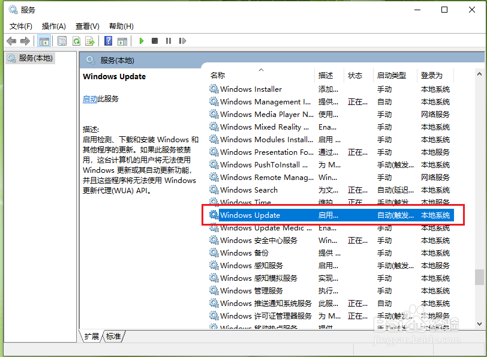This screenshot has width=487, height=357.
Task: Open the 文件(F) menu
Action: coord(21,26)
